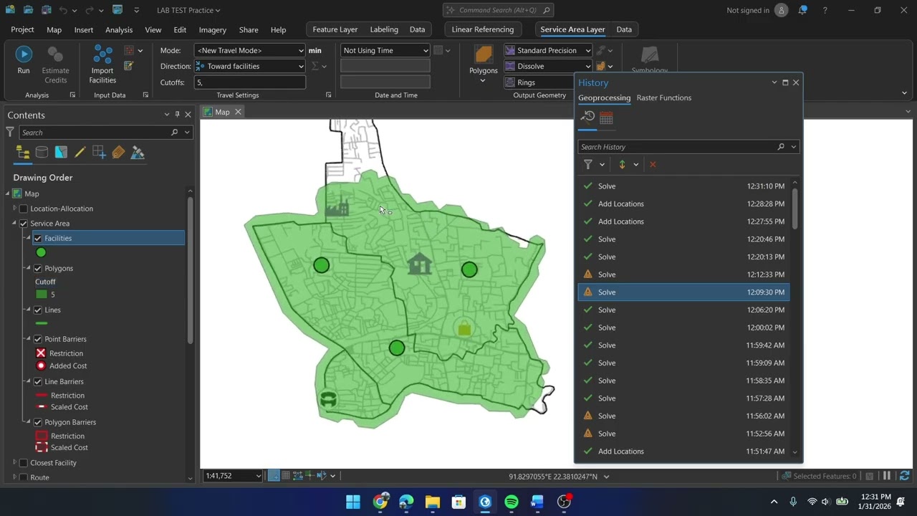Click the History sort arrows icon

622,164
